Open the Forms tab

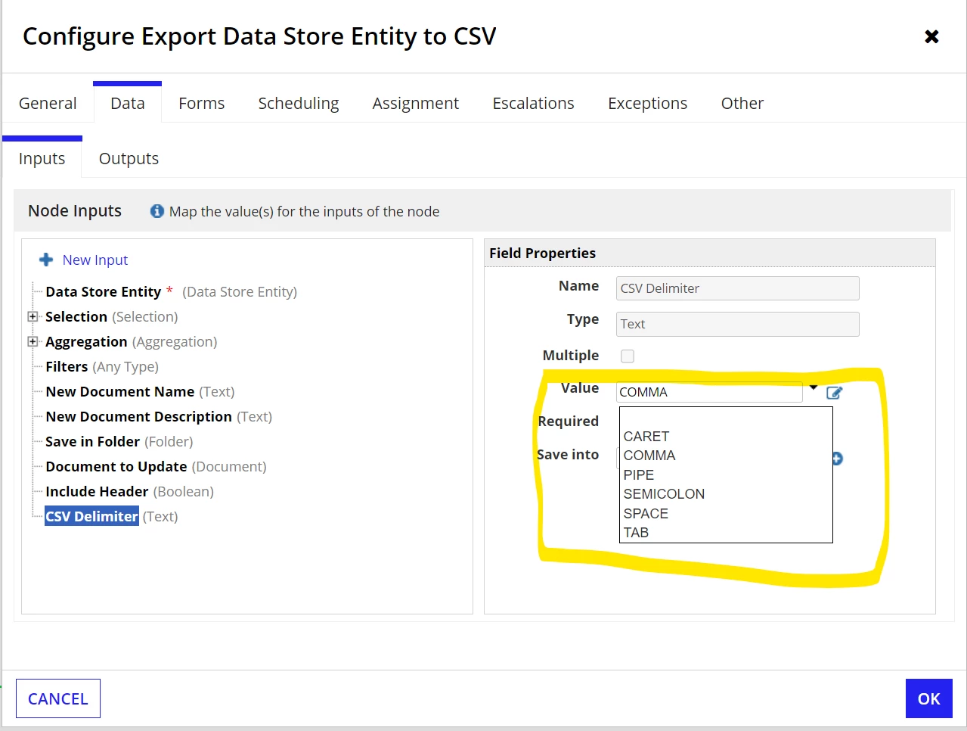201,103
